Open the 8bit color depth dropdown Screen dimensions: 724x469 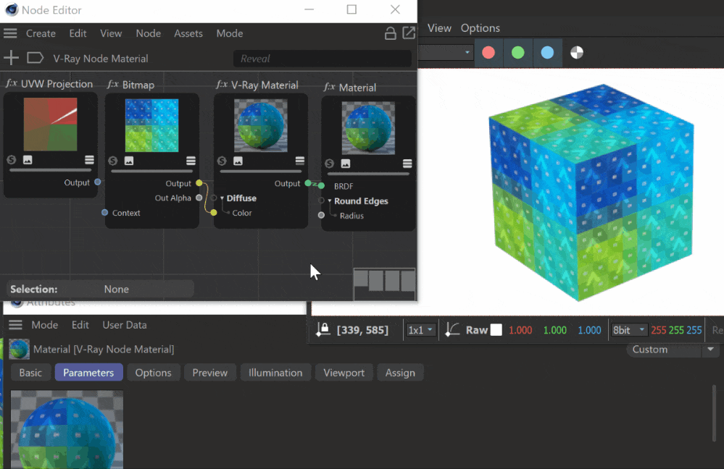[628, 330]
